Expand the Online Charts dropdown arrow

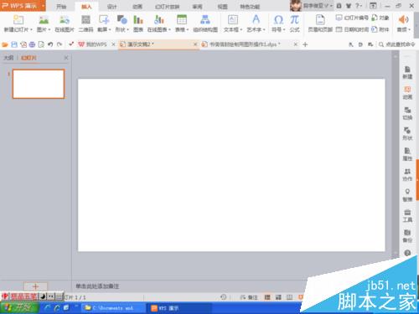click(x=169, y=29)
